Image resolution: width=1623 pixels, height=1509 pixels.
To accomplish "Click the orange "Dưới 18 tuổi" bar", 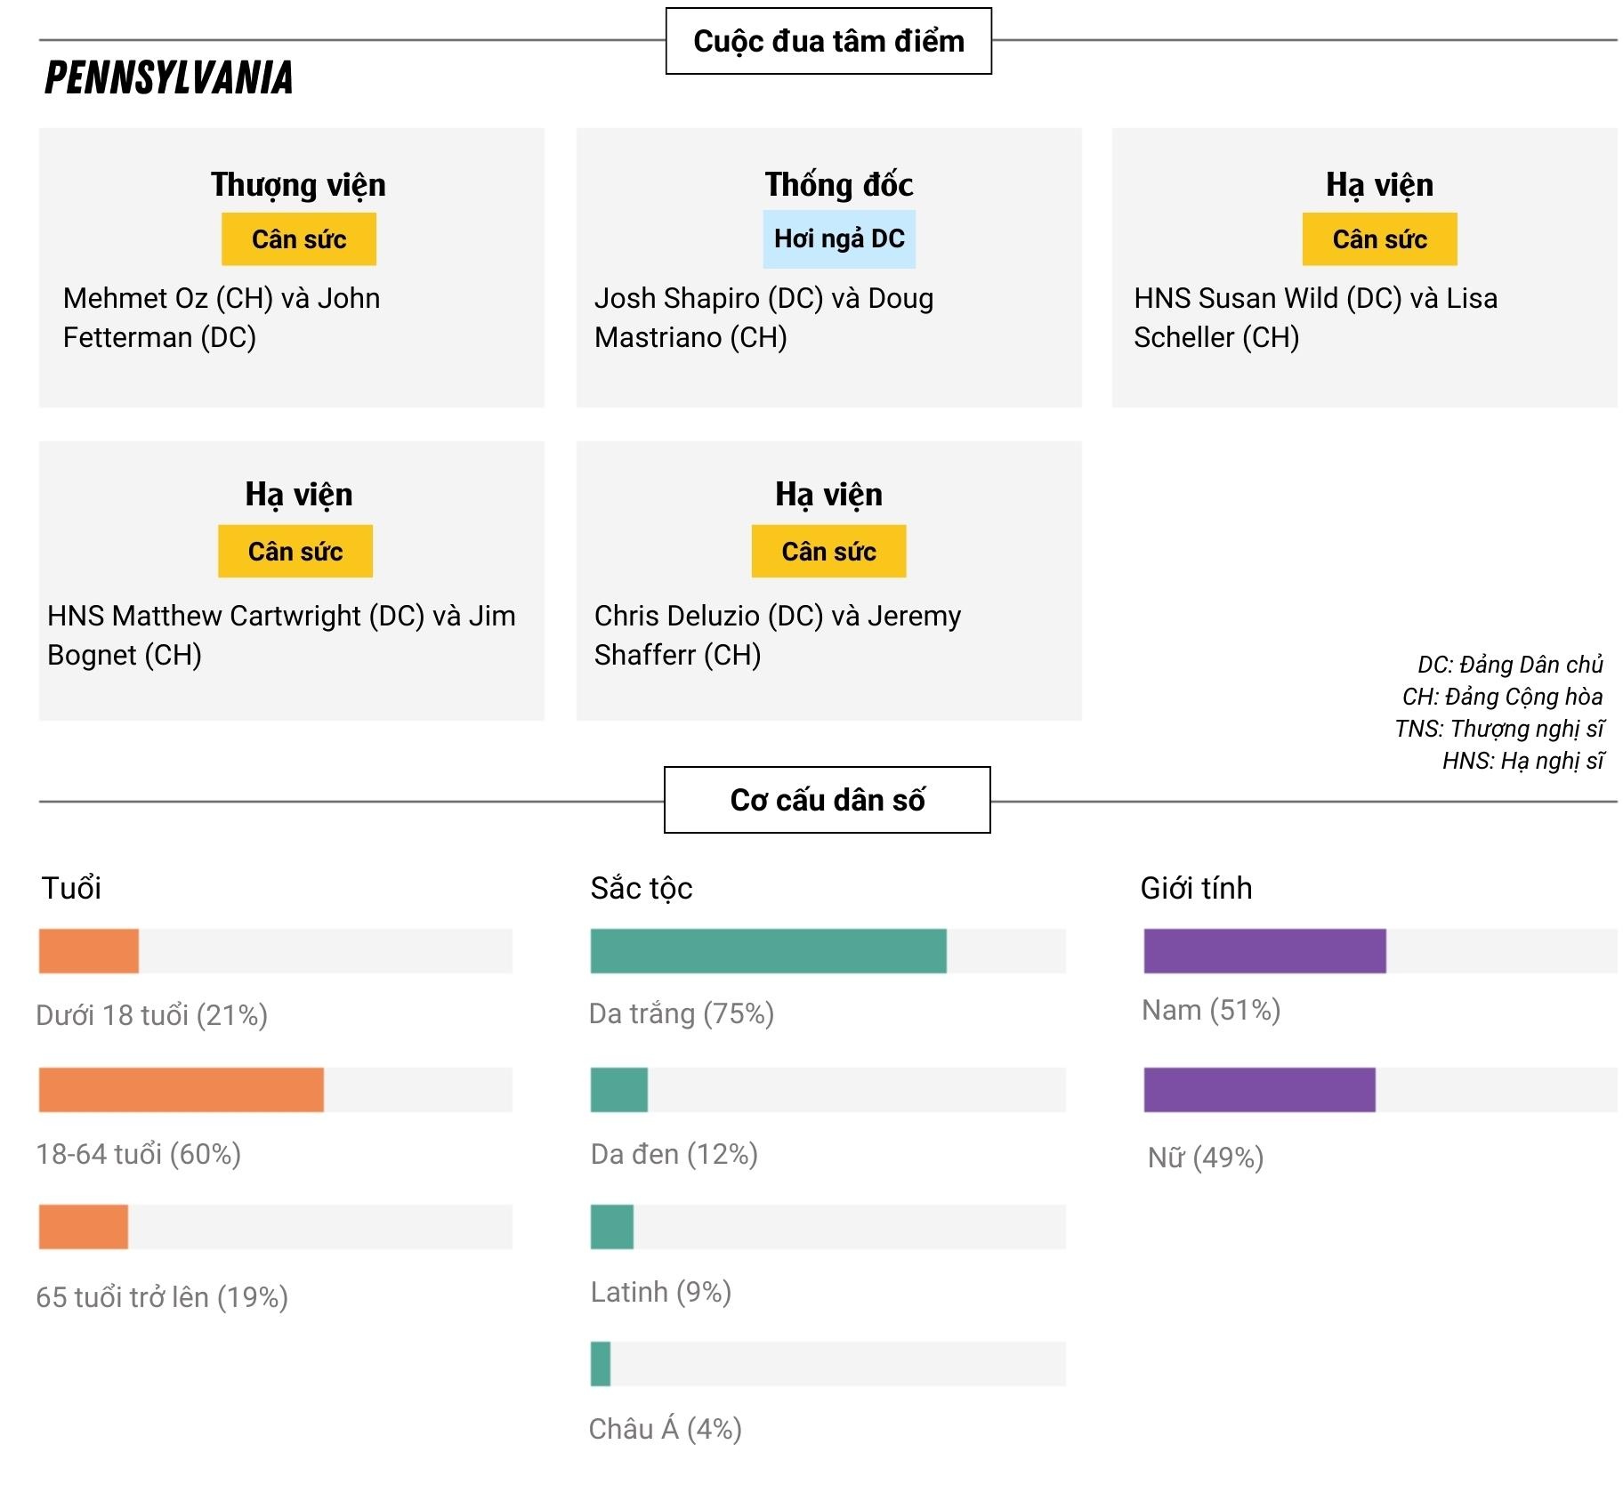I will coord(89,951).
